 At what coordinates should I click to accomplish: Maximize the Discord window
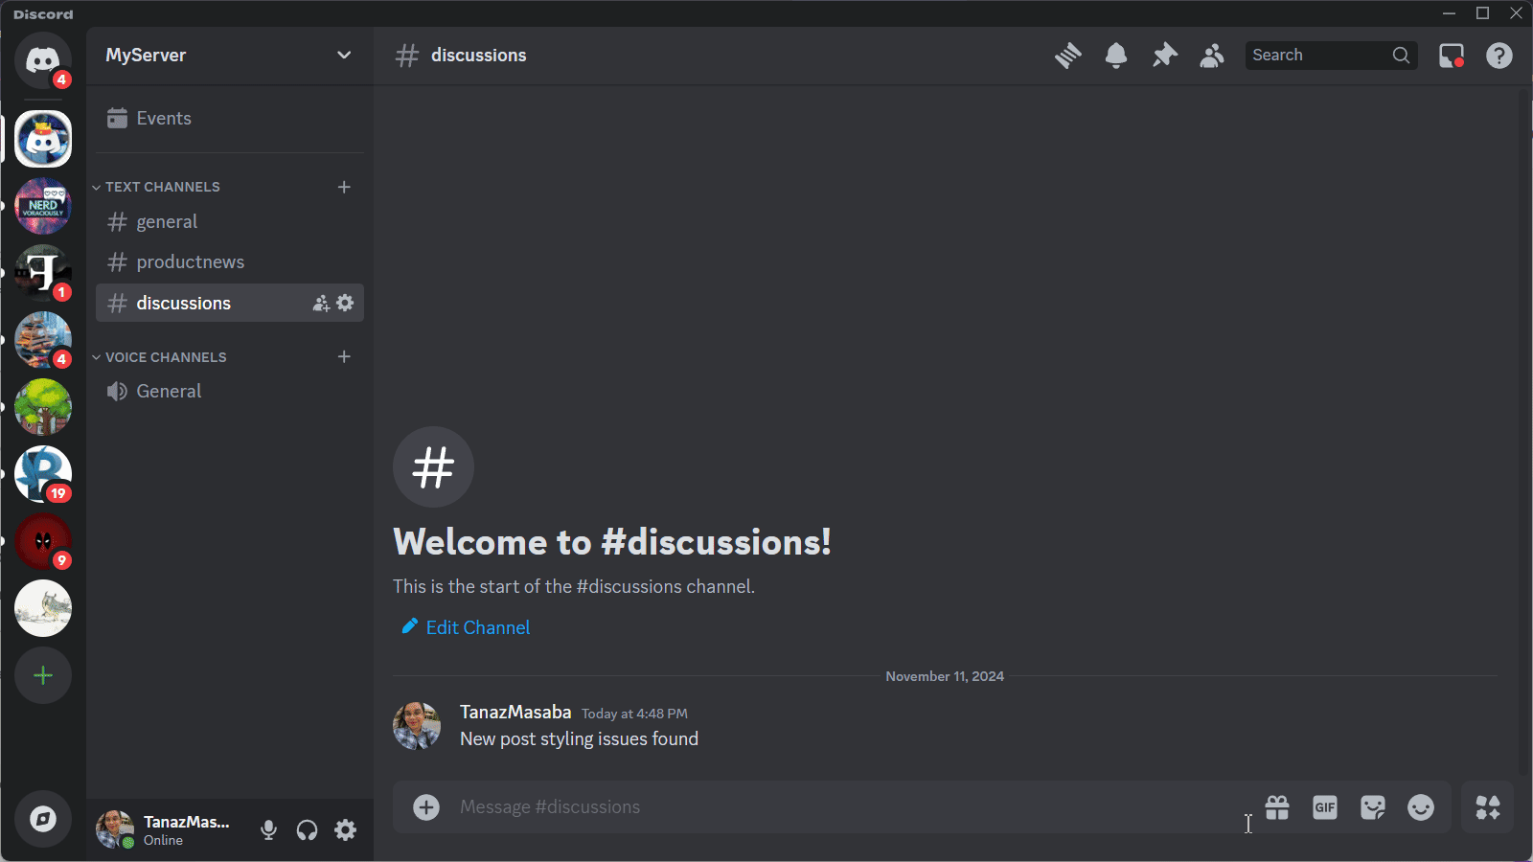(1483, 13)
